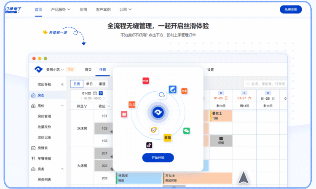The width and height of the screenshot is (316, 189).
Task: Open 房价管理 in sidebar
Action: 44,116
